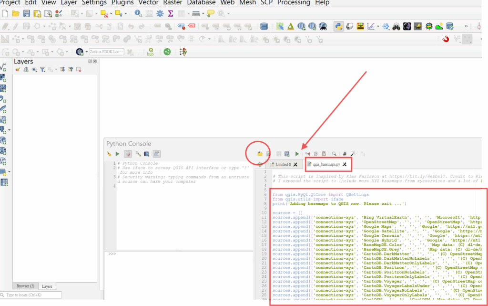Toggle snapping with the red magnet icon

pos(446,39)
